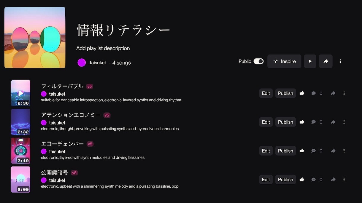The width and height of the screenshot is (362, 203).
Task: Open the playlist three-dot options menu
Action: click(x=341, y=61)
